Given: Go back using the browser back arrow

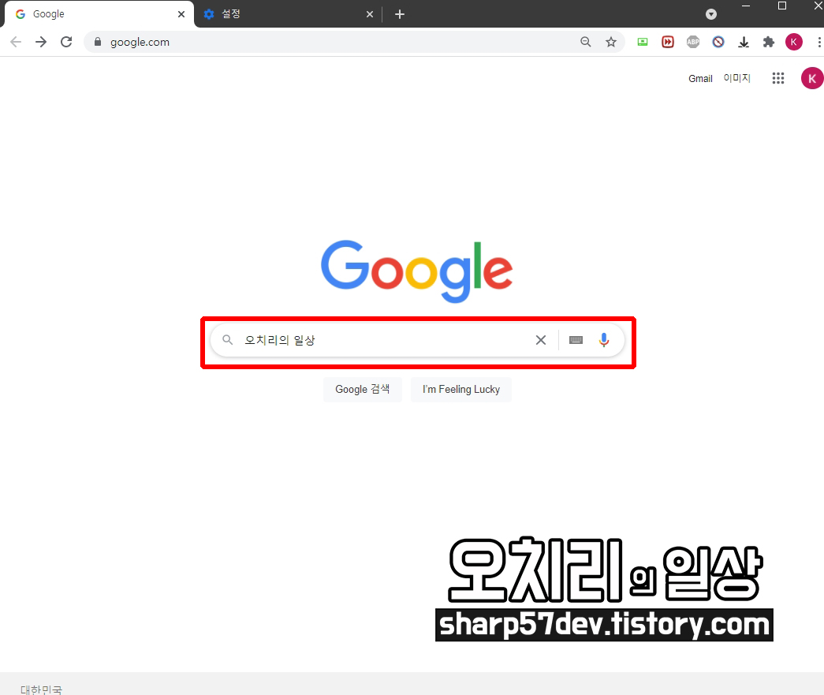Looking at the screenshot, I should pos(16,42).
